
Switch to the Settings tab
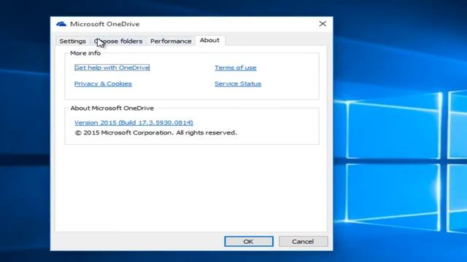[x=72, y=41]
